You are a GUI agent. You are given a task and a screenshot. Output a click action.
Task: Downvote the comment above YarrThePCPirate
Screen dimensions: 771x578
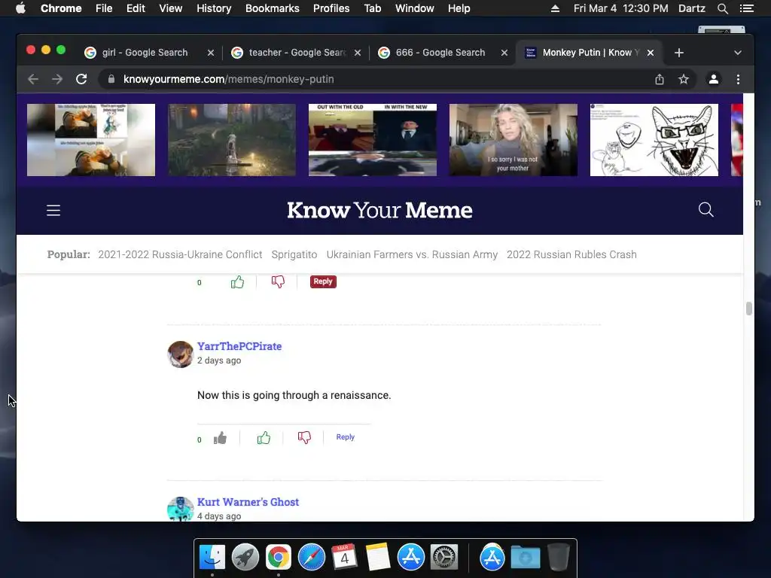point(278,281)
